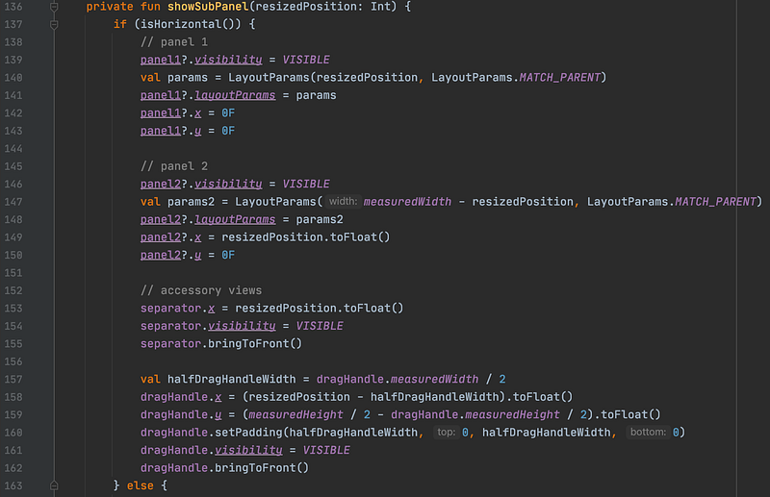Viewport: 770px width, 497px height.
Task: Click line number 157 in the gutter
Action: click(x=13, y=380)
